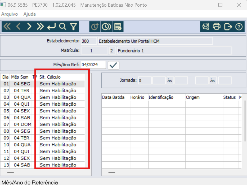Select day 10 QUA row

tap(43, 145)
